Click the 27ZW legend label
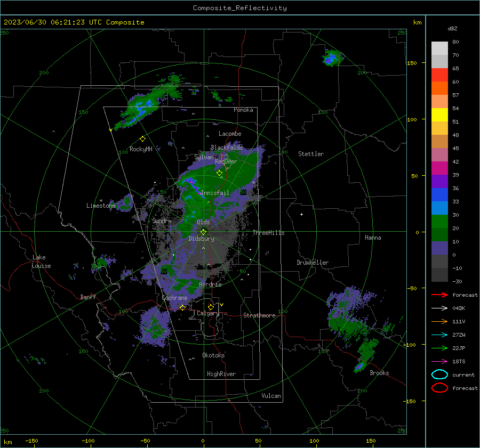The width and height of the screenshot is (480, 448). (459, 335)
